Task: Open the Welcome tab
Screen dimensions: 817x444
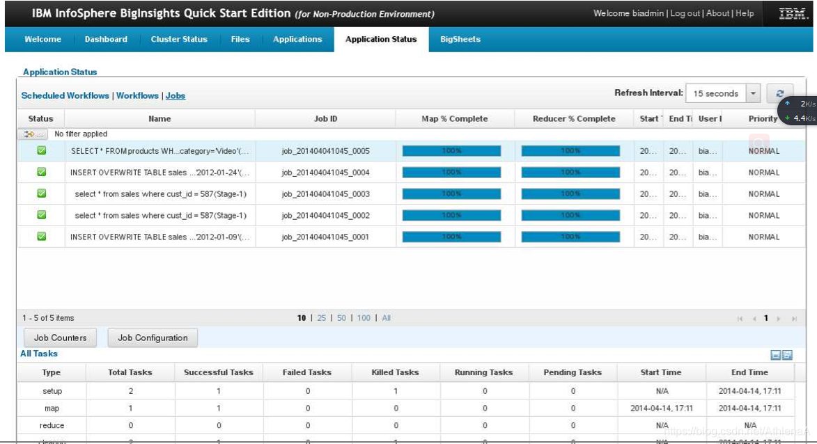Action: point(42,39)
